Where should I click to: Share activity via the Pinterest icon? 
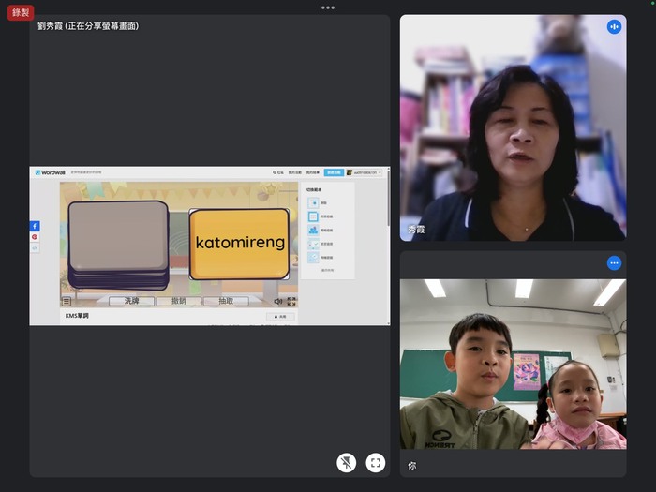tap(35, 237)
